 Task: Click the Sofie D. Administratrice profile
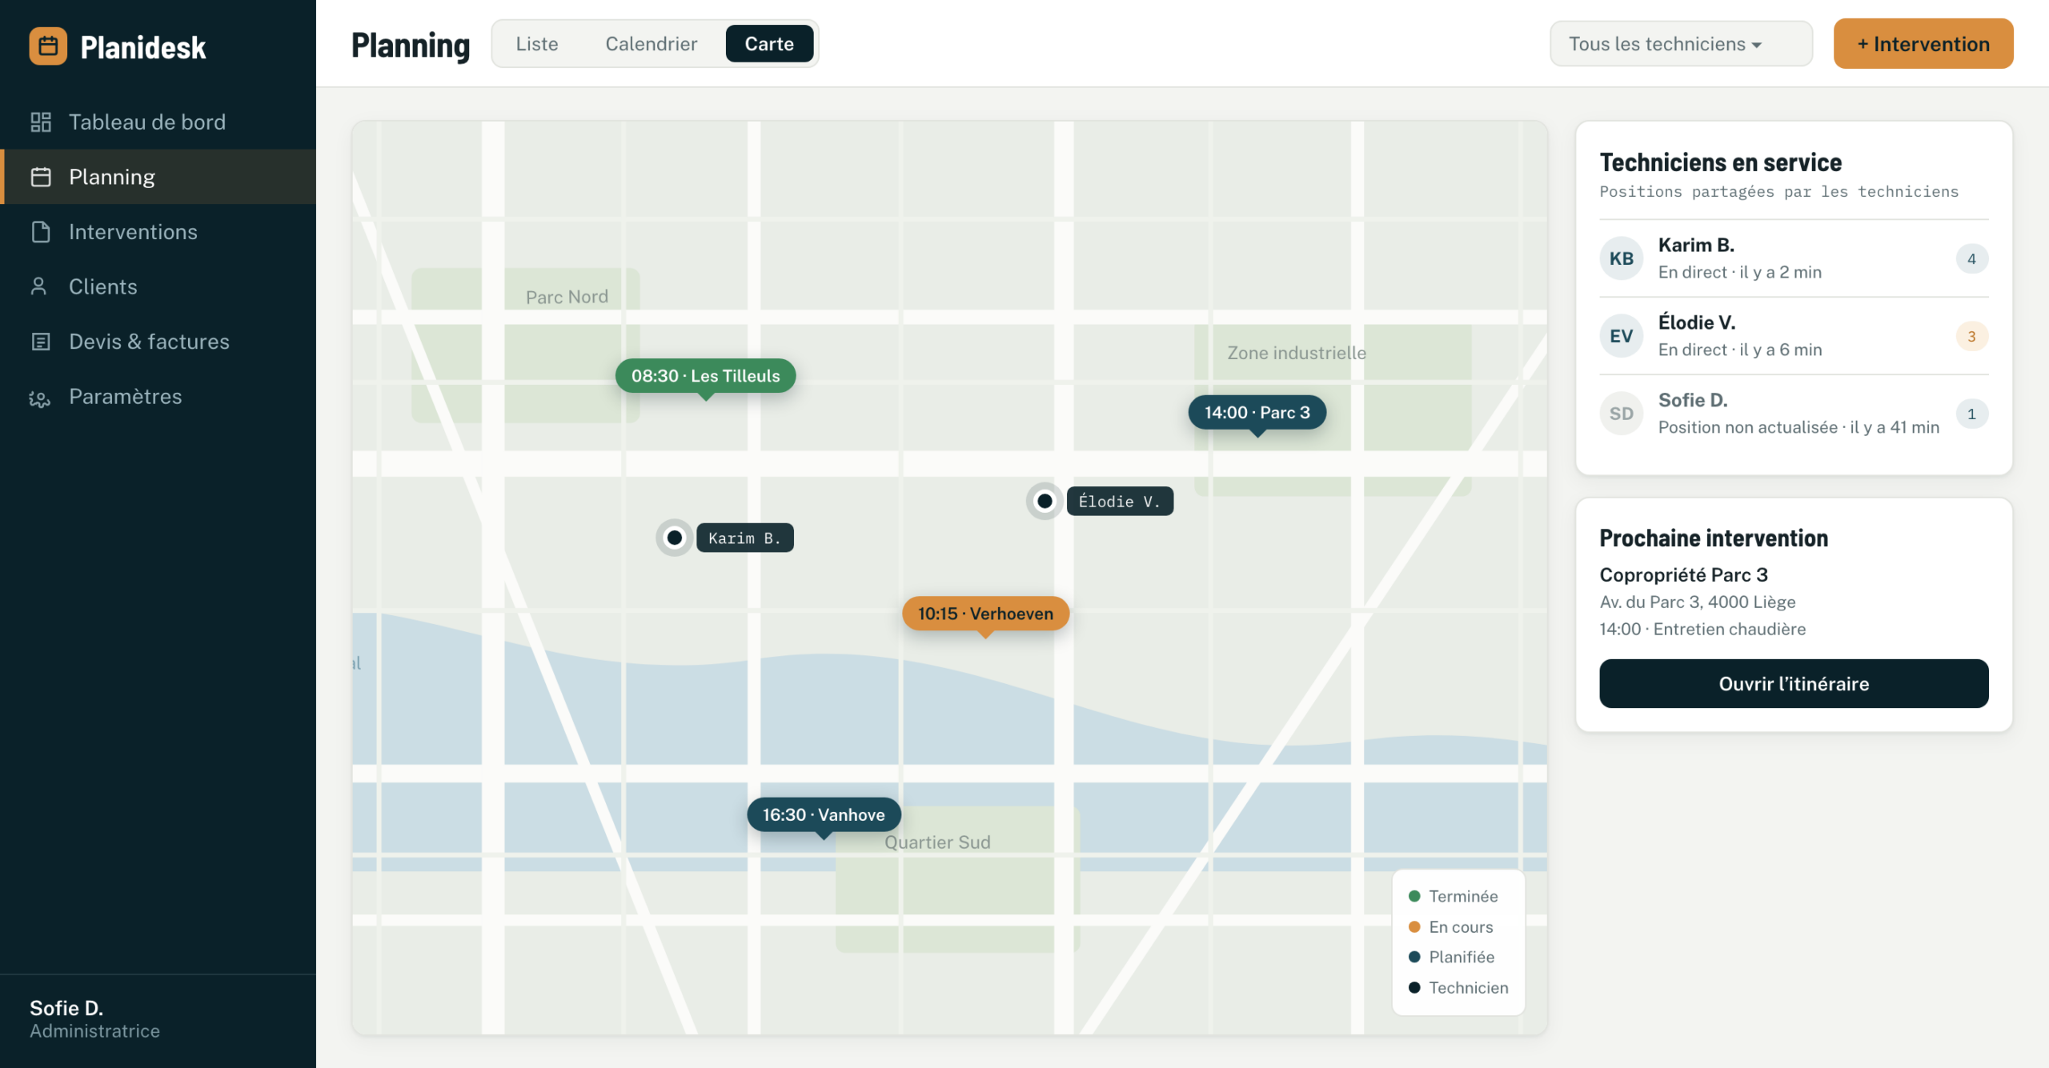click(x=94, y=1018)
